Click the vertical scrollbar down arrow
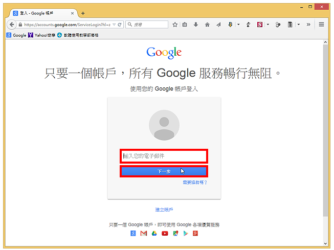The width and height of the screenshot is (334, 250). coord(325,244)
